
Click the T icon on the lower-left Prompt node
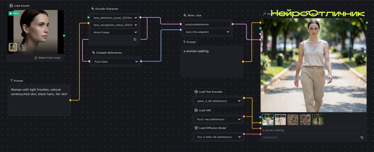pos(11,81)
